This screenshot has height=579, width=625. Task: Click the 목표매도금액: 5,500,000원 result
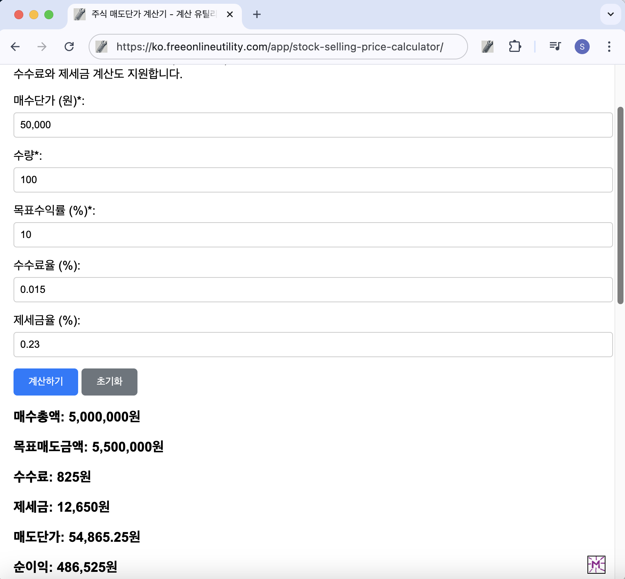pos(89,447)
